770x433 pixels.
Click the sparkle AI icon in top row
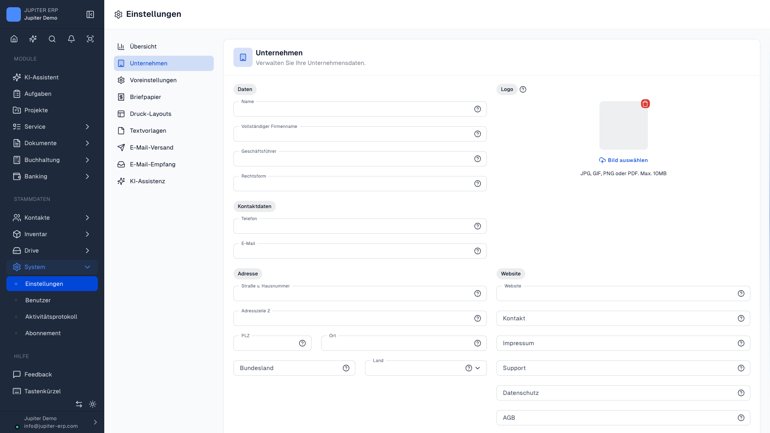(33, 39)
